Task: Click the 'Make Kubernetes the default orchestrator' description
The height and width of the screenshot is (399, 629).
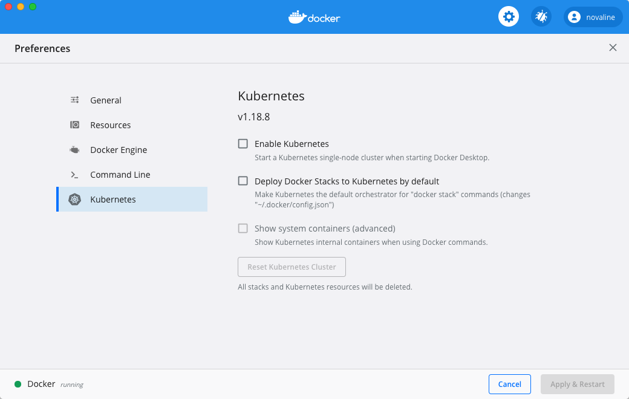Action: pyautogui.click(x=393, y=199)
